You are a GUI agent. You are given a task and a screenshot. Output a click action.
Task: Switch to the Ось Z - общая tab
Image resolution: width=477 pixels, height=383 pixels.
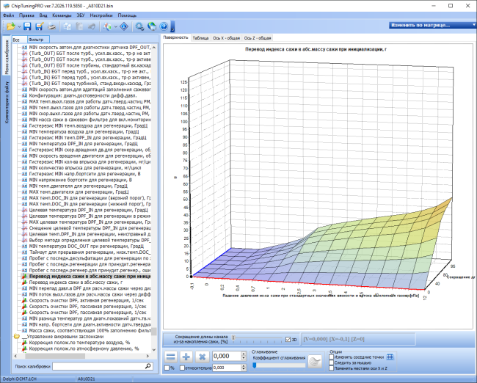[x=258, y=38]
